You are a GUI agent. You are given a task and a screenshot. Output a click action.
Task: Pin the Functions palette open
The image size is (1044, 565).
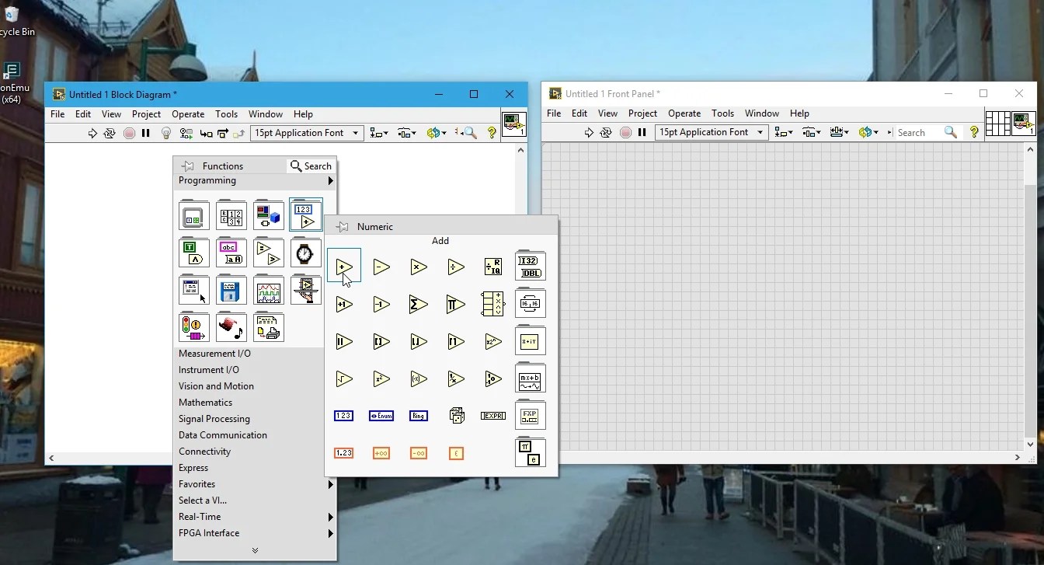(x=187, y=166)
